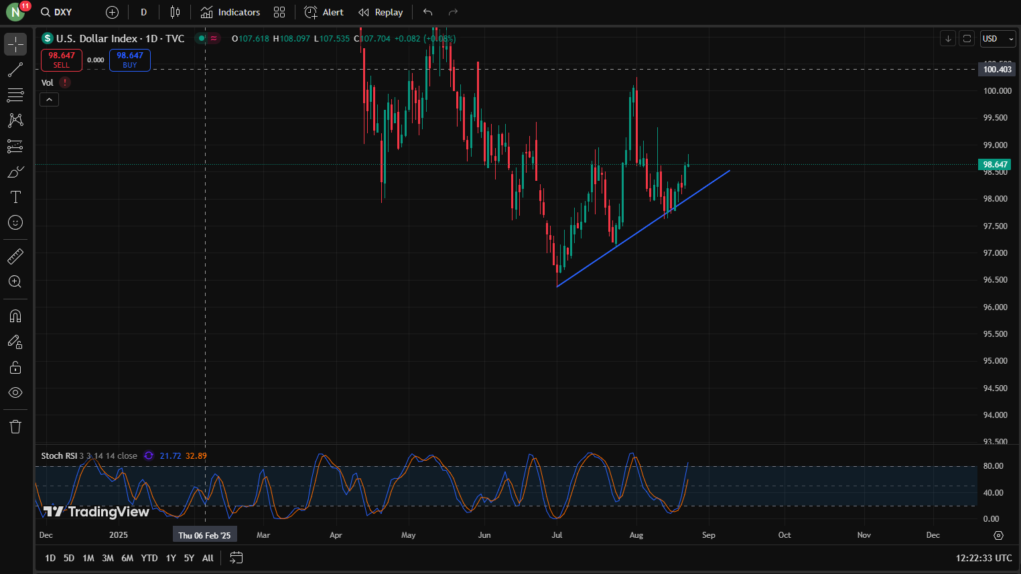This screenshot has width=1021, height=574.
Task: Click the Stoch RSI legend loop icon
Action: click(x=149, y=456)
